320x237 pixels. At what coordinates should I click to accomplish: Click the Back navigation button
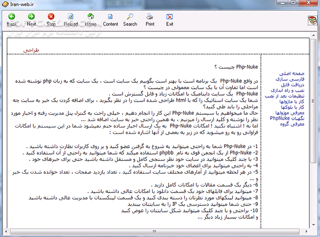click(12, 20)
